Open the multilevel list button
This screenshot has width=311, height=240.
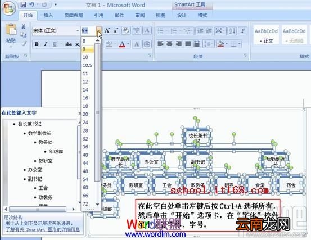pos(187,31)
